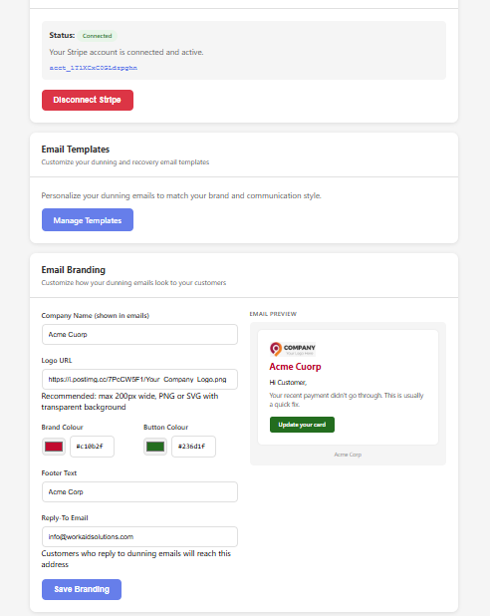Click the Stripe account ID link
490x616 pixels.
[x=93, y=68]
